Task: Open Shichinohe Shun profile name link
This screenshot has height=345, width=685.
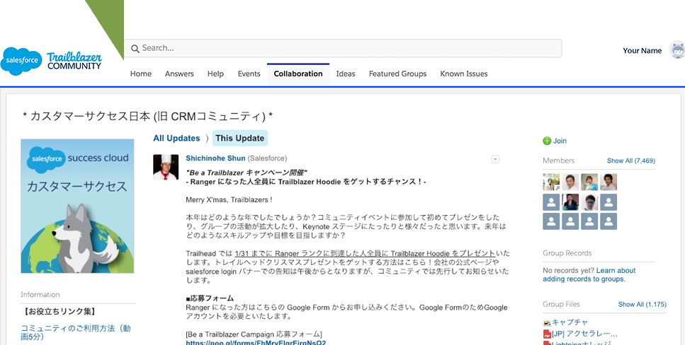Action: [215, 158]
